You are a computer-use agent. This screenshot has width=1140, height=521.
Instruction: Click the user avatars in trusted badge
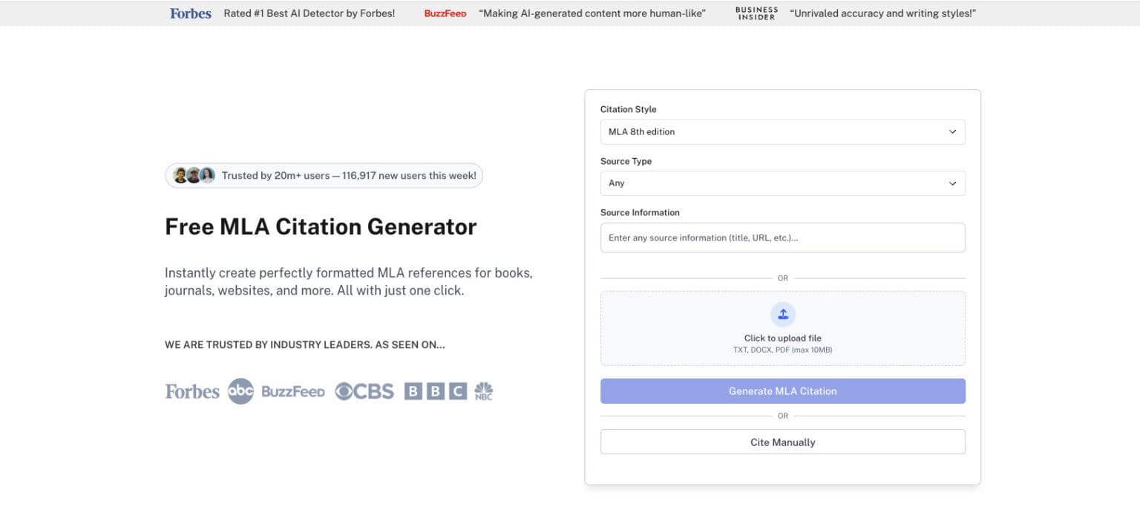tap(194, 176)
